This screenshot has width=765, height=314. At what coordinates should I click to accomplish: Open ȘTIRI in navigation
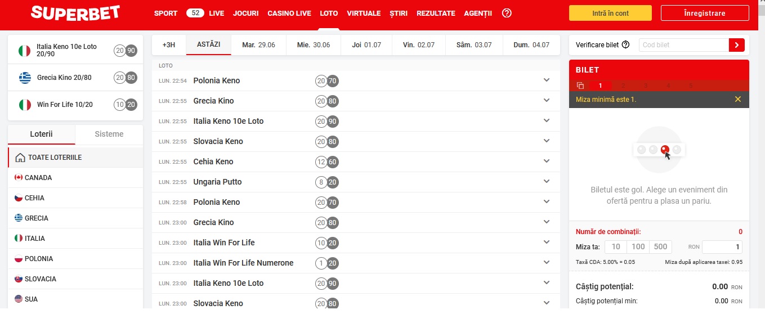(399, 13)
